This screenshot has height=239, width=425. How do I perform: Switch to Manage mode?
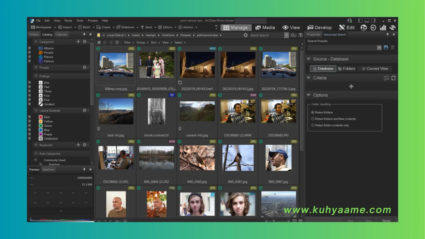[235, 28]
